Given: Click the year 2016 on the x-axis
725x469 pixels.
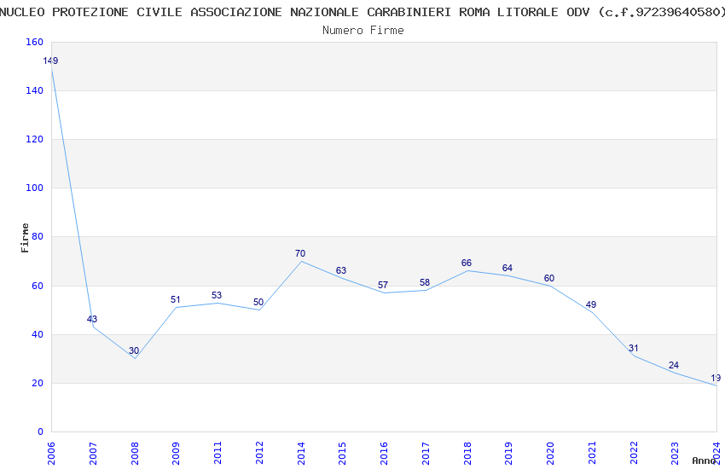Looking at the screenshot, I should pos(384,454).
